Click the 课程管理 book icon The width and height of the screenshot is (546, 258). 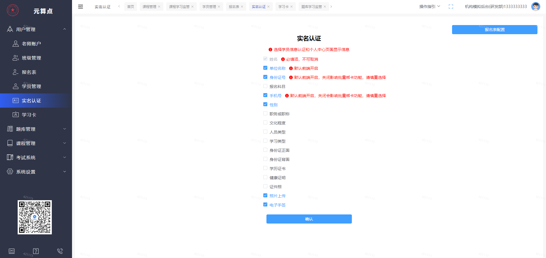10,143
